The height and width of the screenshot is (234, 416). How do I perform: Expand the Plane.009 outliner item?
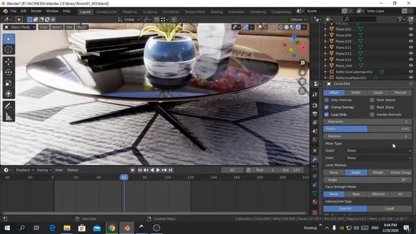click(326, 35)
